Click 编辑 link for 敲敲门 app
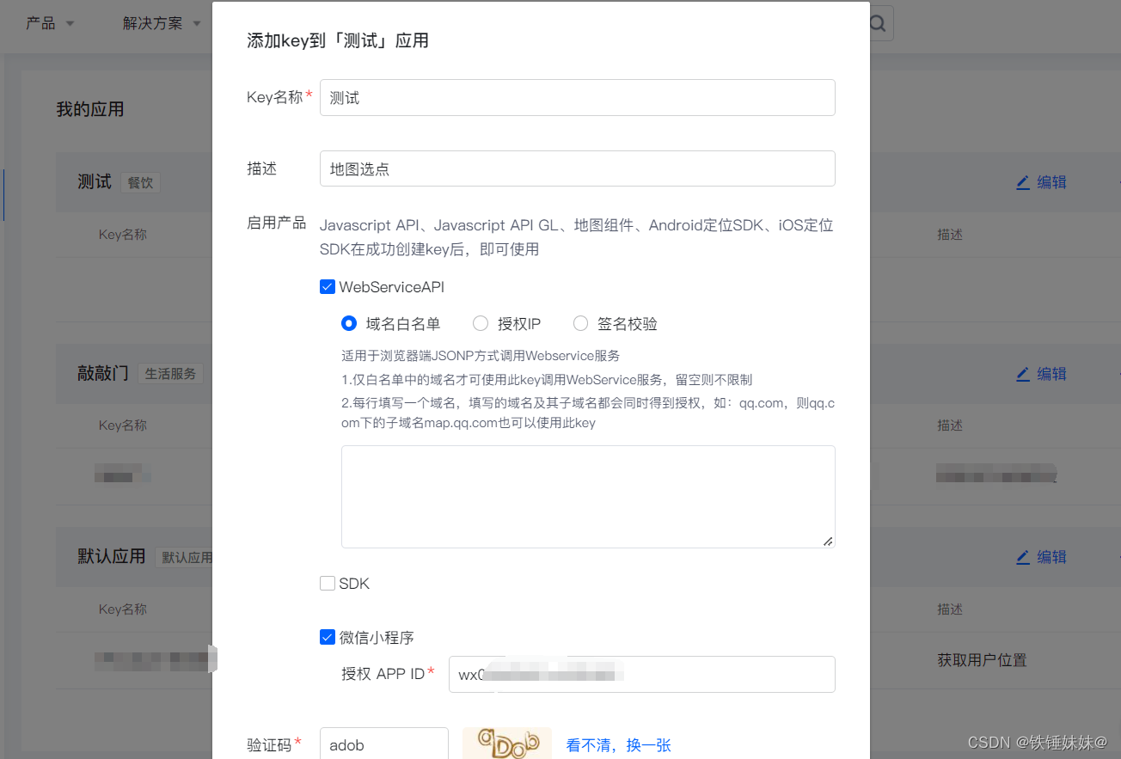 pyautogui.click(x=1051, y=374)
